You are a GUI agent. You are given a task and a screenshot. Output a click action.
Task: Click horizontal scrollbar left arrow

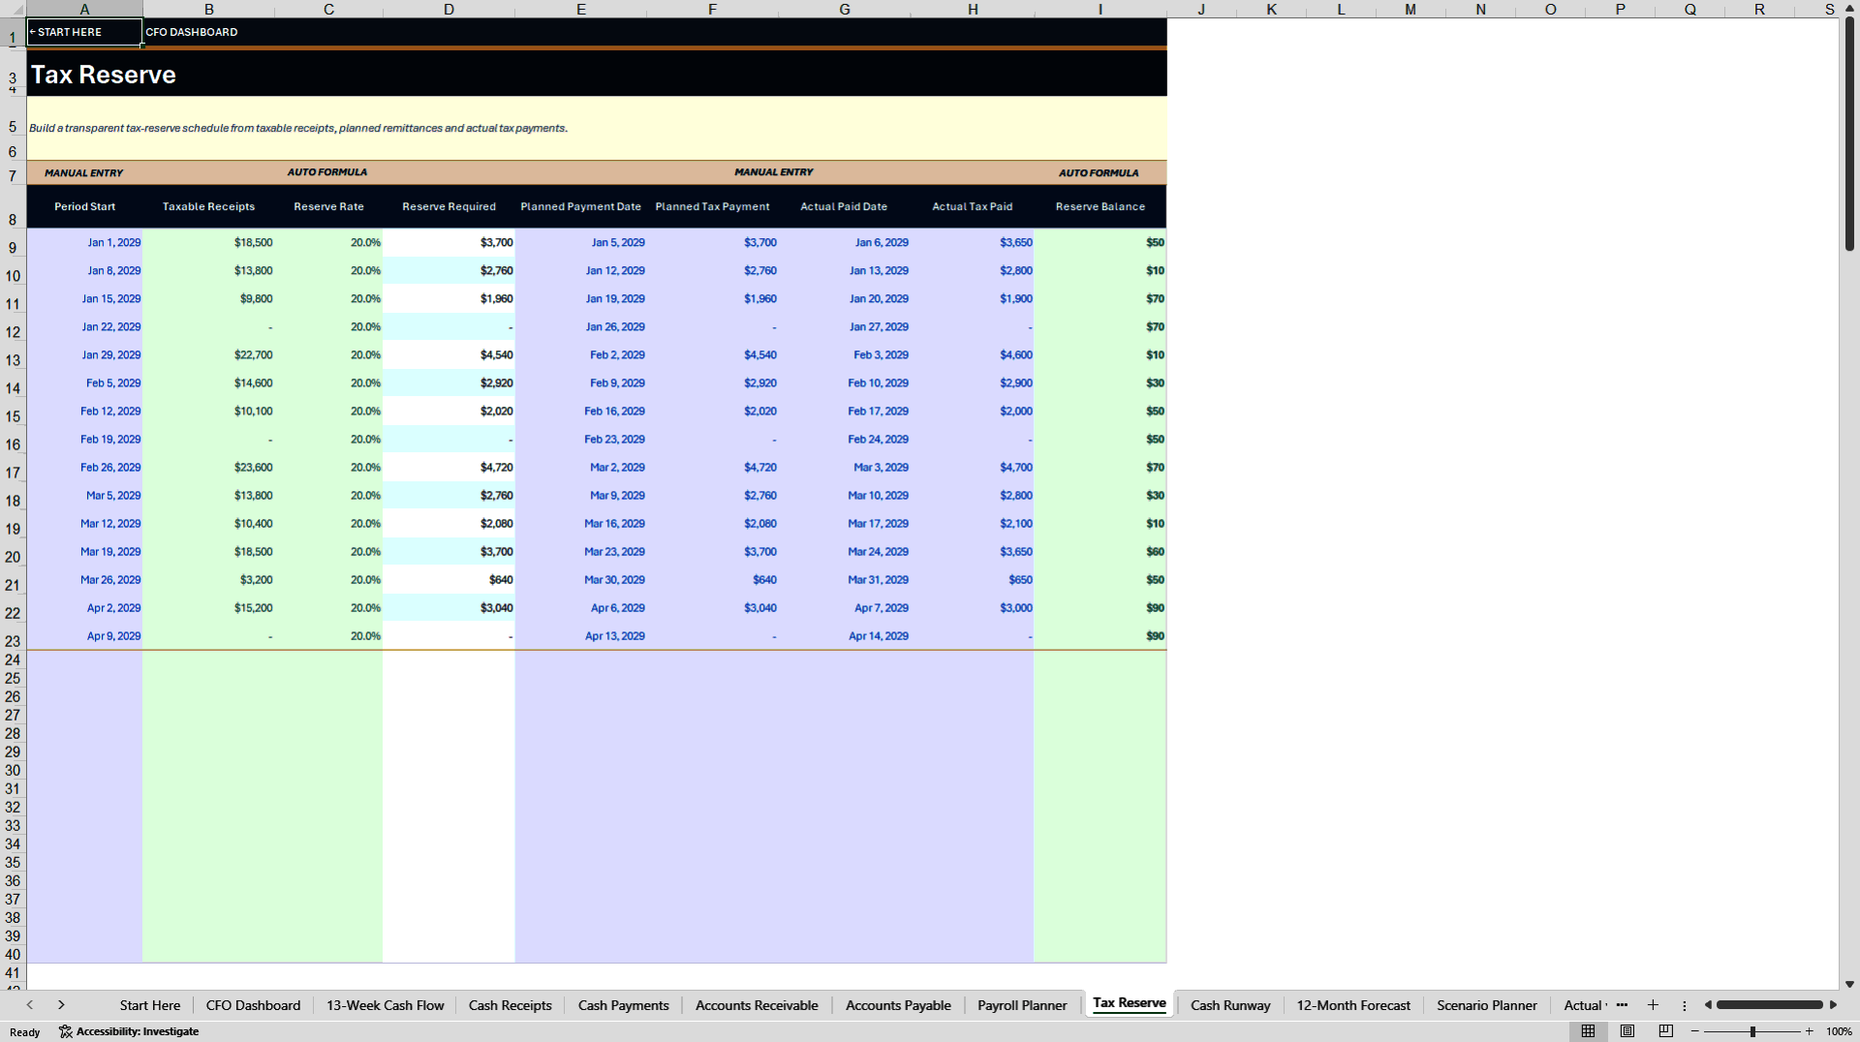[x=1708, y=1005]
